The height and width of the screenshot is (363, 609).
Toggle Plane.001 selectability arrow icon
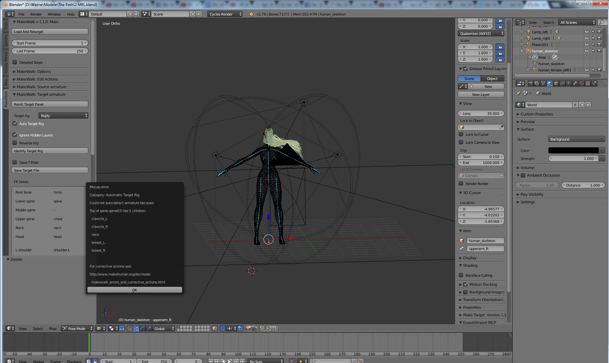(593, 44)
